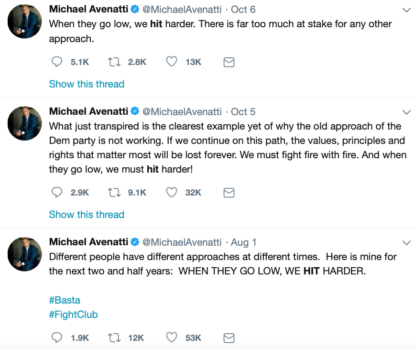415x349 pixels.
Task: Open the #Basta hashtag
Action: coord(65,300)
